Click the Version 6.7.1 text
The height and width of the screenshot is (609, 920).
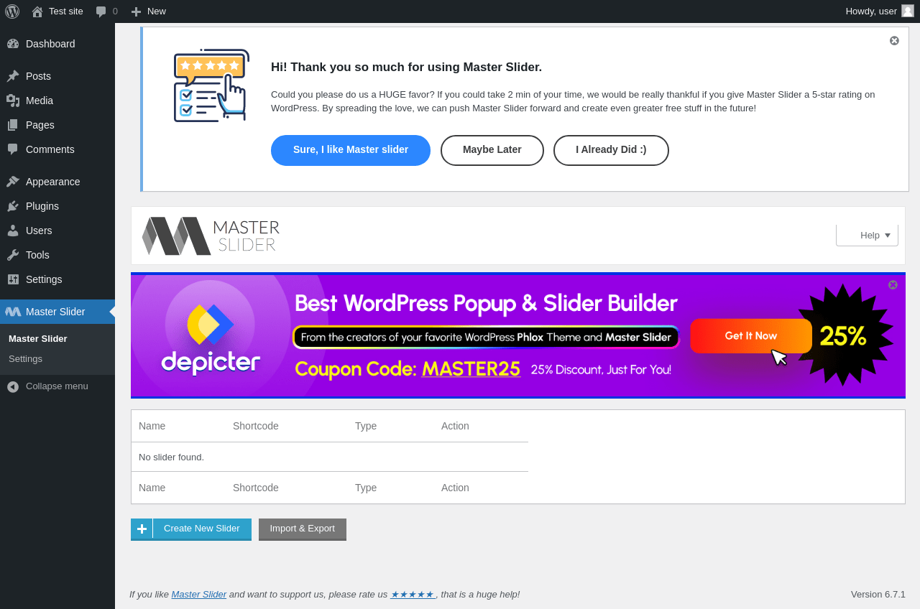(x=878, y=594)
